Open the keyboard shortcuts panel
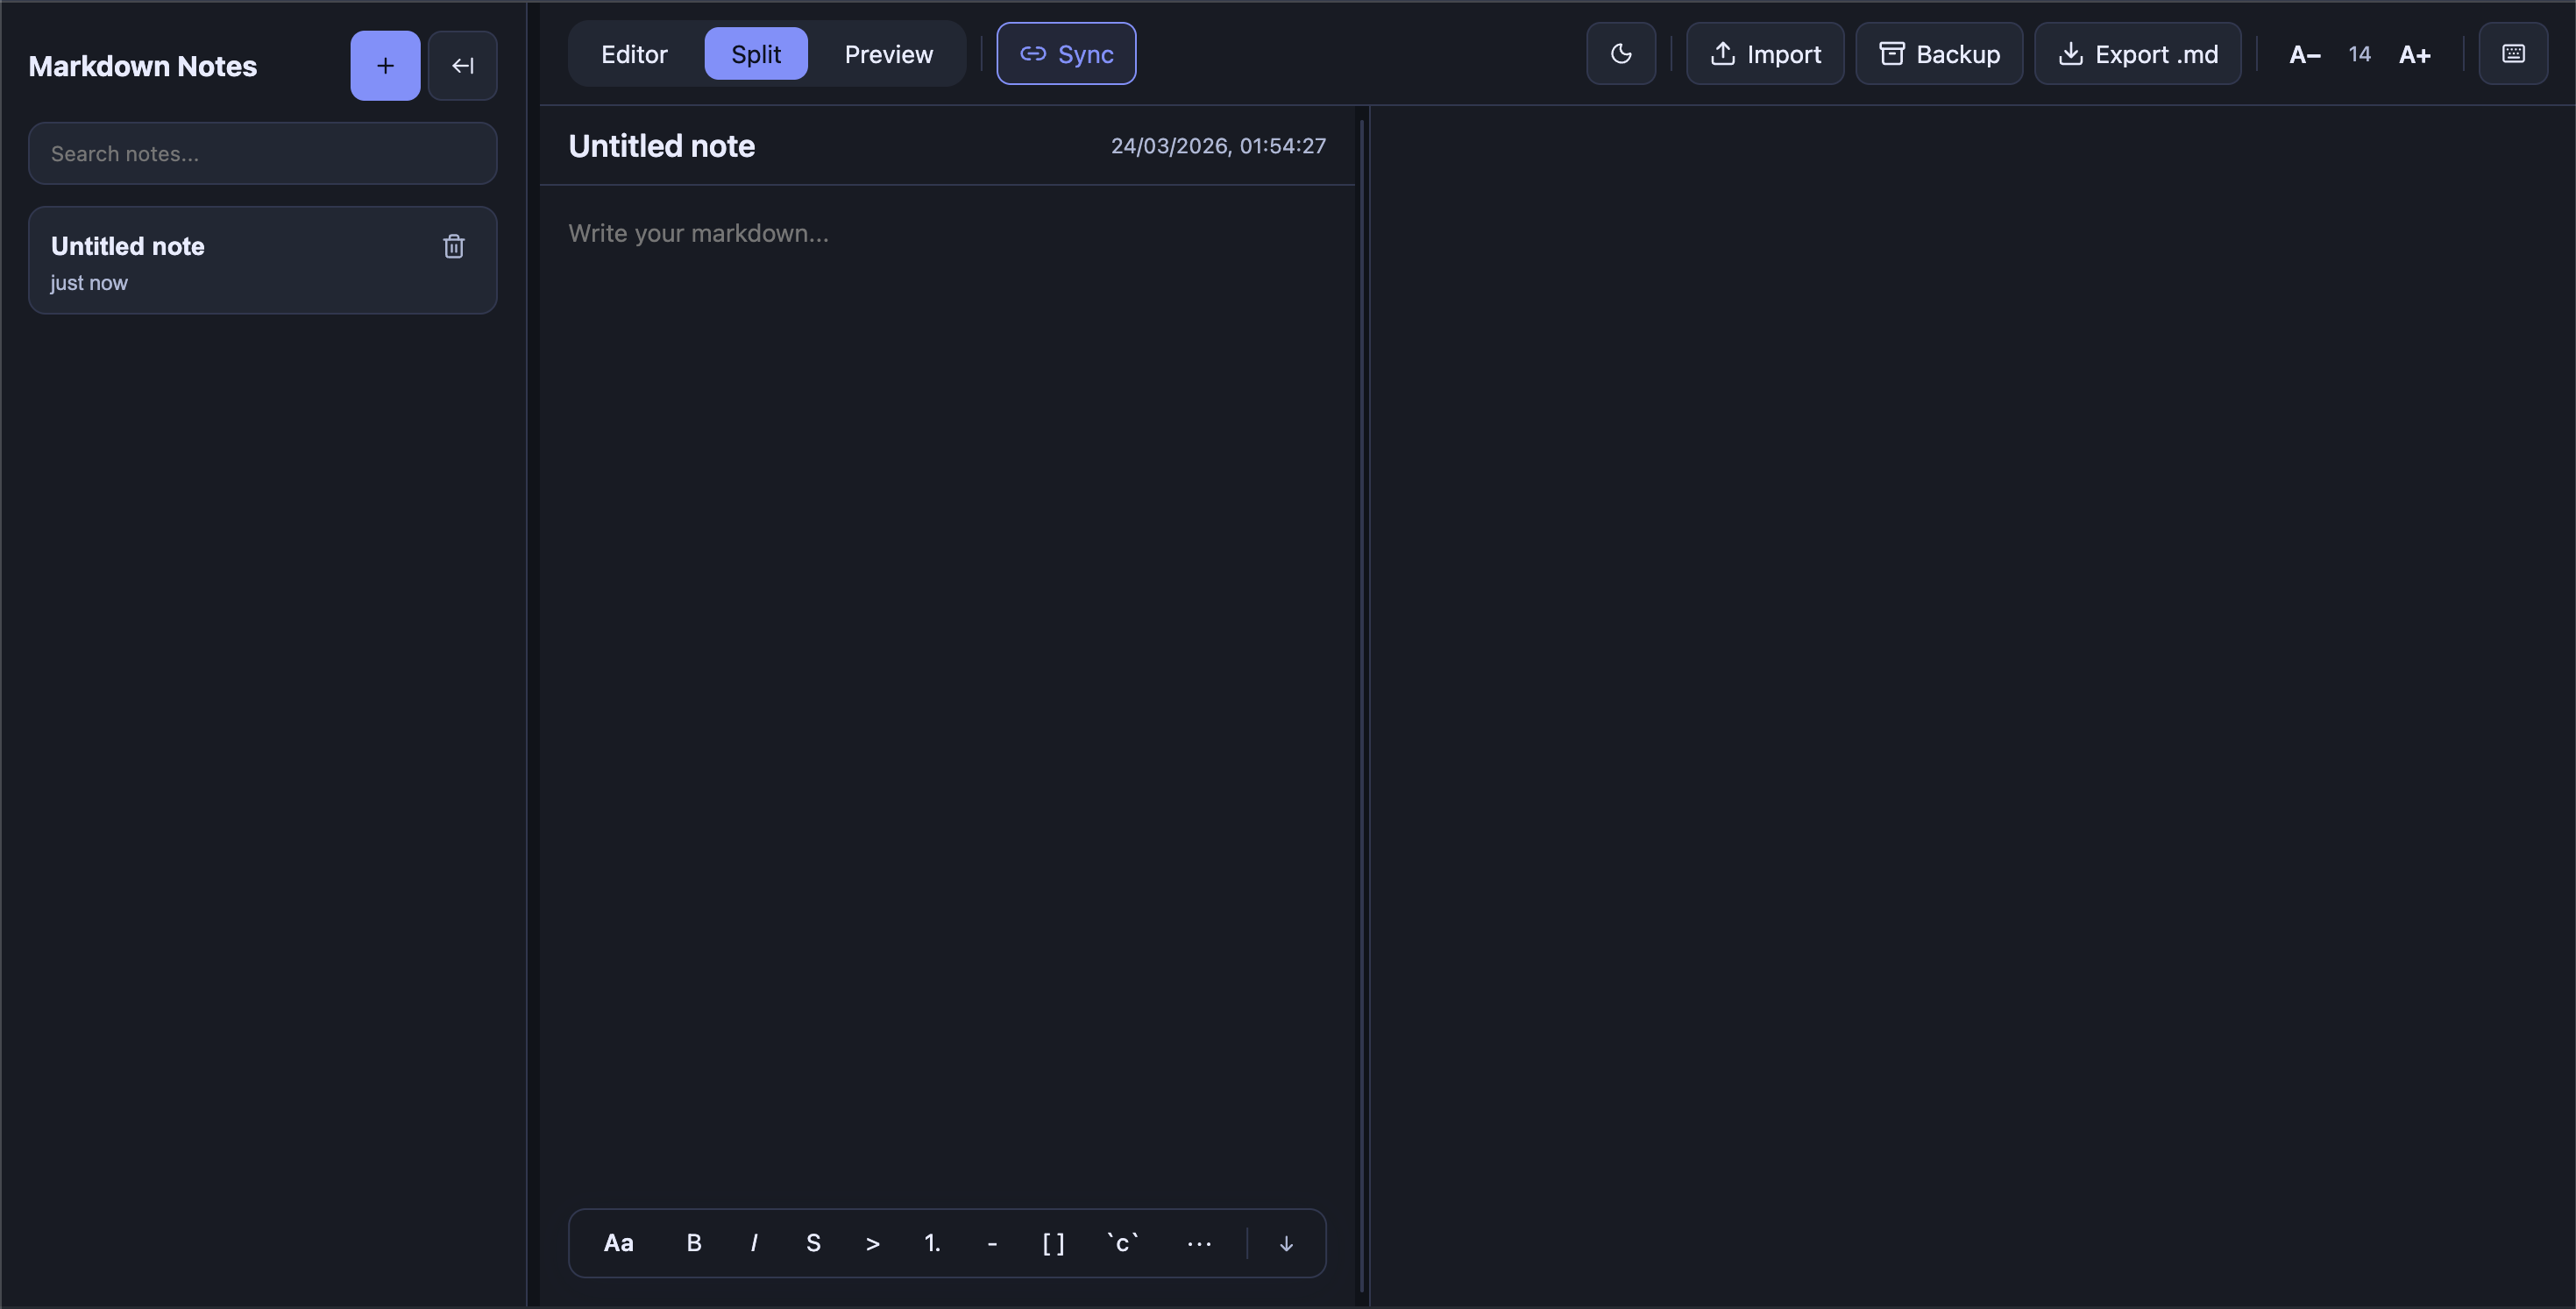This screenshot has width=2576, height=1309. (x=2513, y=54)
